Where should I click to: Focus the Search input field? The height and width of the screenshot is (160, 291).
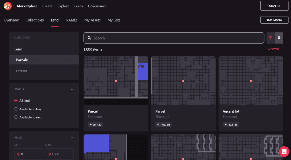[174, 38]
